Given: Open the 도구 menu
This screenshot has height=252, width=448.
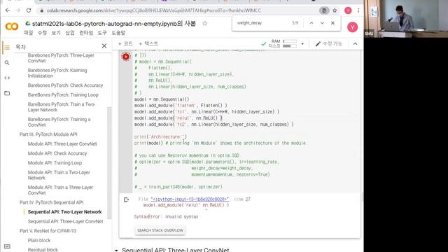Looking at the screenshot, I should click(x=102, y=33).
